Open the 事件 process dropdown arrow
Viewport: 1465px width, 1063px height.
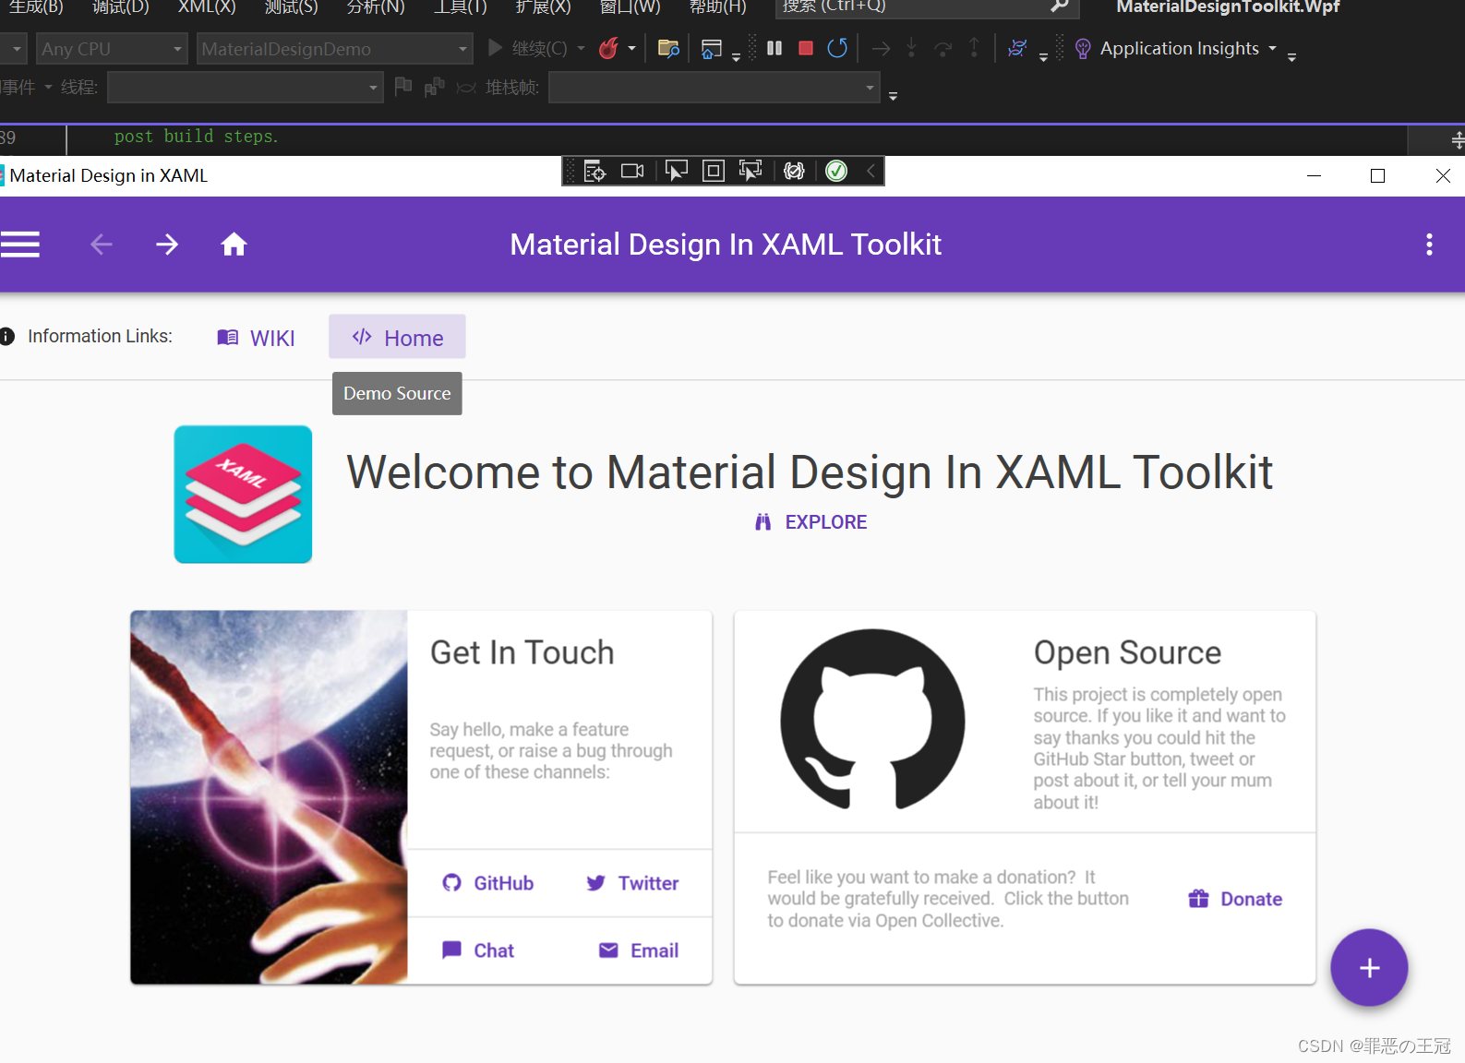coord(48,88)
